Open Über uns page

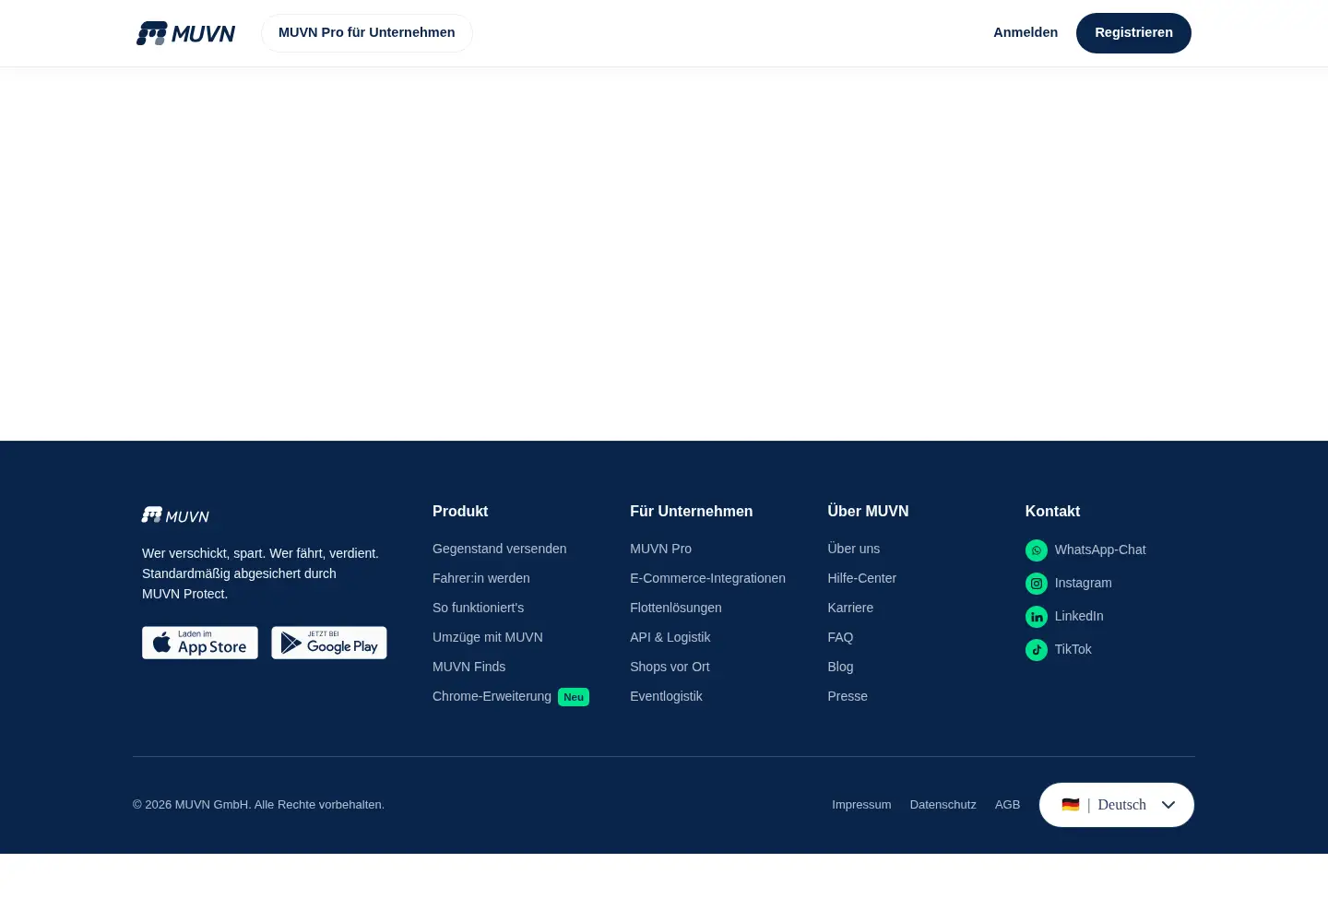click(854, 549)
